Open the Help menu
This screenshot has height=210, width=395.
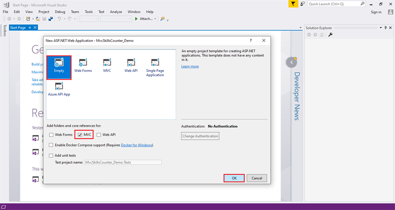click(150, 12)
